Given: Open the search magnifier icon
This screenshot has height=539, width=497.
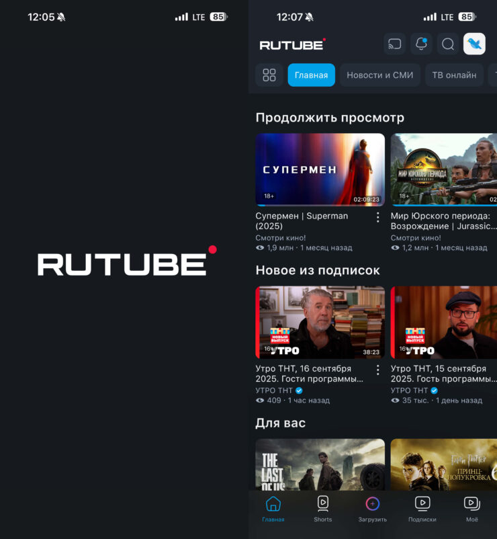Looking at the screenshot, I should coord(448,44).
